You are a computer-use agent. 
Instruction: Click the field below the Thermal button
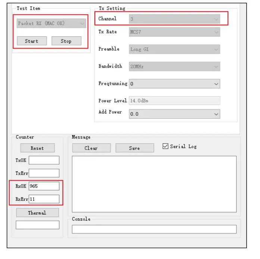[x=37, y=225]
